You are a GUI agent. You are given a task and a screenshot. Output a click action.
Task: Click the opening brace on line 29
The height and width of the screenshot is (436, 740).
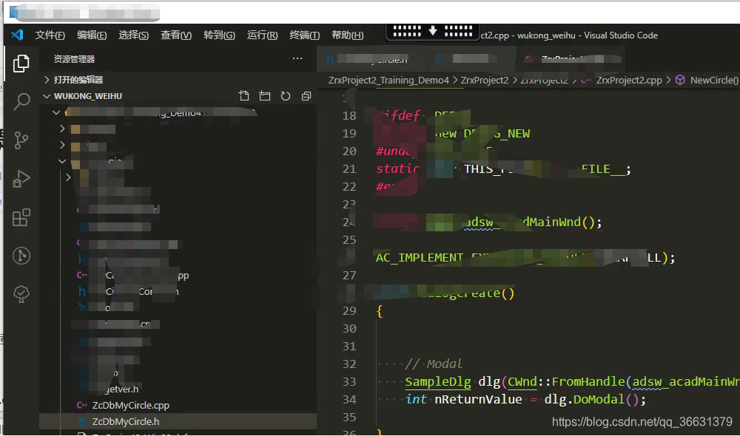click(380, 311)
